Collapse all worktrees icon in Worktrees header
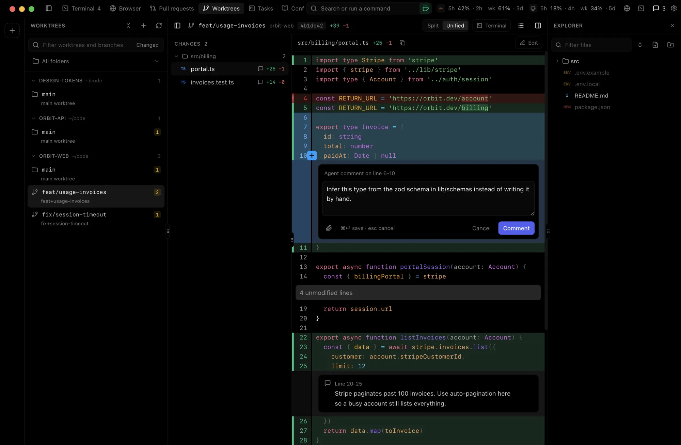 click(x=128, y=26)
